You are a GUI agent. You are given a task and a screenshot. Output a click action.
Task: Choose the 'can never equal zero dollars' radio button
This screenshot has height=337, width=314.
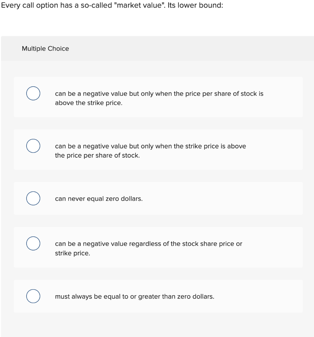(x=33, y=198)
